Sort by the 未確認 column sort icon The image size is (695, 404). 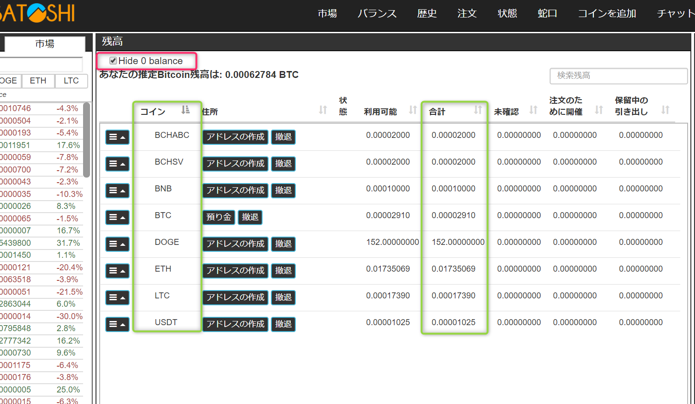tap(533, 110)
